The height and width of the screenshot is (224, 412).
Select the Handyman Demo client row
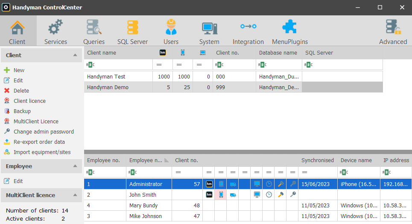tap(234, 87)
